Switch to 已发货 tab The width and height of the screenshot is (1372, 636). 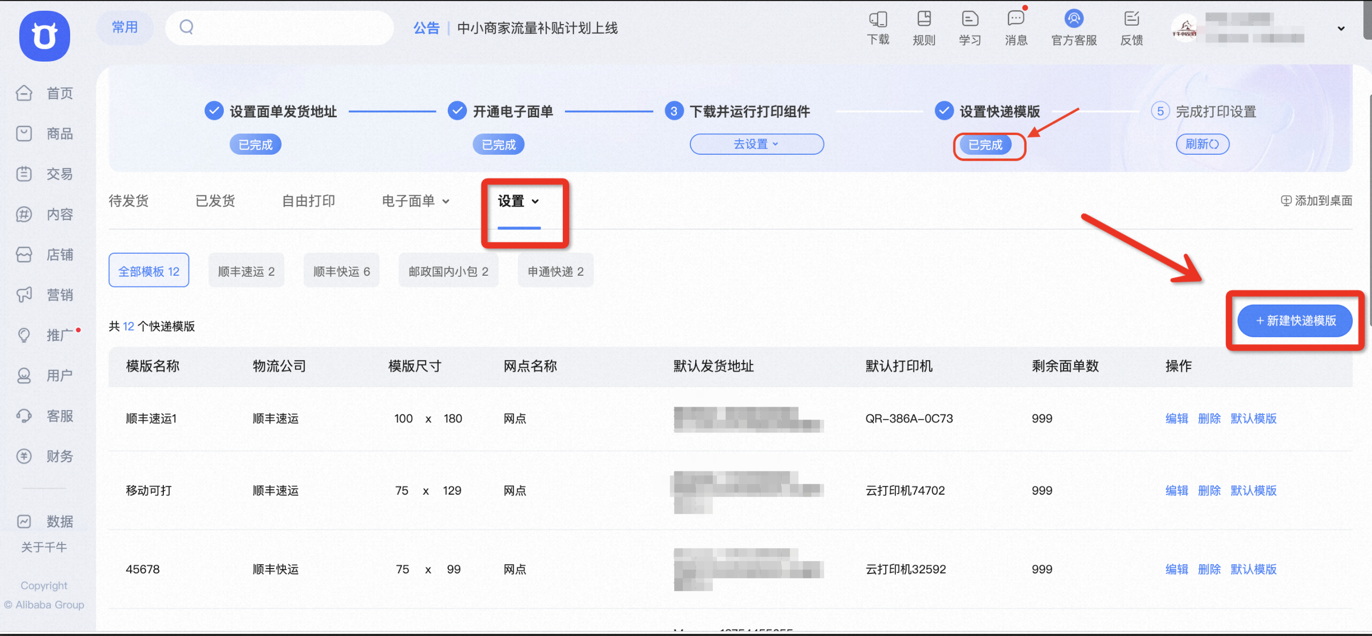coord(215,201)
